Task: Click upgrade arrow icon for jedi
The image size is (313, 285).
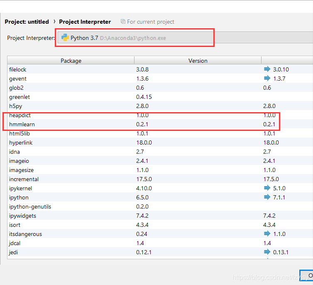Action: 267,252
